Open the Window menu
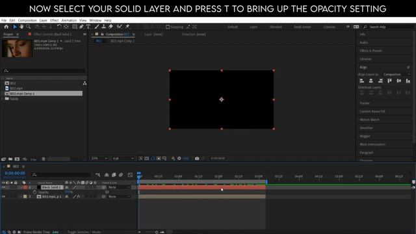The image size is (416, 234). click(x=96, y=20)
